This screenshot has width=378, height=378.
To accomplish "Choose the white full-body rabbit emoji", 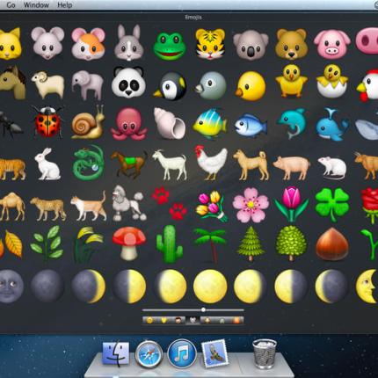I will (47, 164).
